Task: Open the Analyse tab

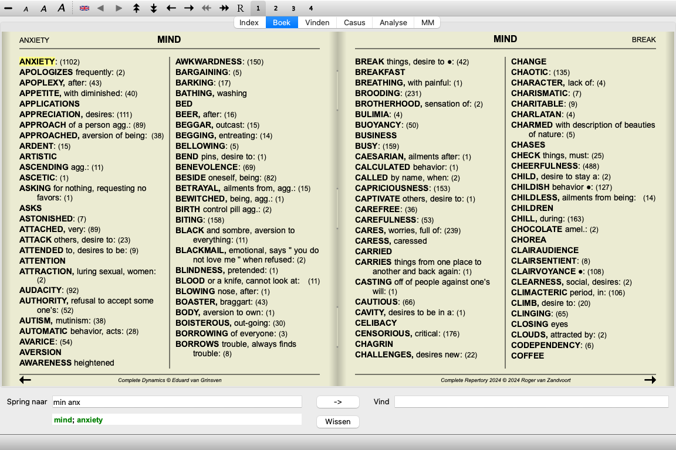Action: pyautogui.click(x=393, y=22)
